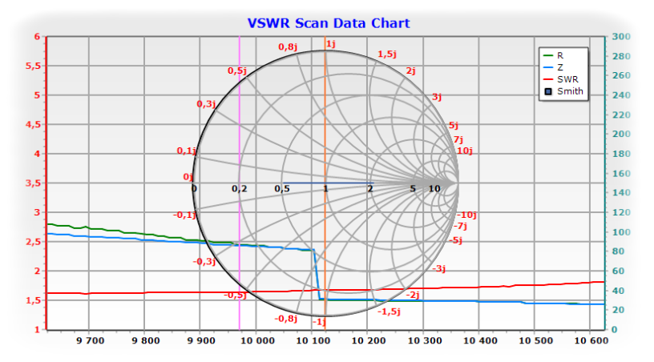Click the 9 900 frequency axis label
Screen dimensions: 654x362
(x=201, y=340)
